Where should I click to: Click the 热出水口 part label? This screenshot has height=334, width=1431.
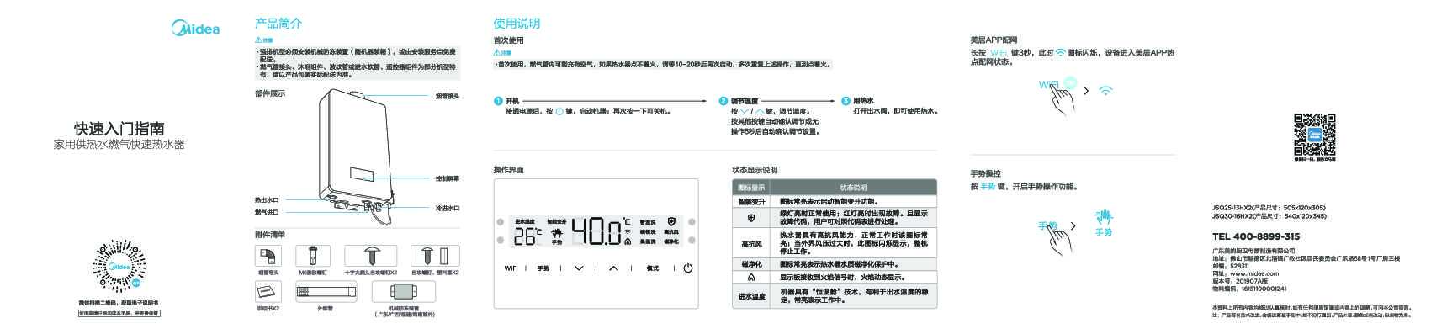click(x=267, y=200)
